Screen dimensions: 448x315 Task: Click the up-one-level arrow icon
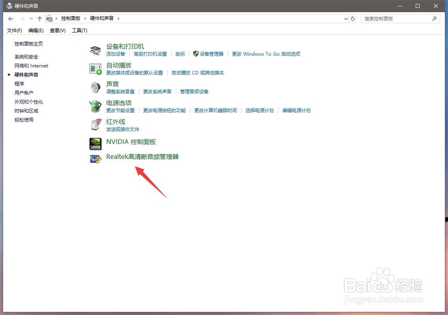[40, 18]
